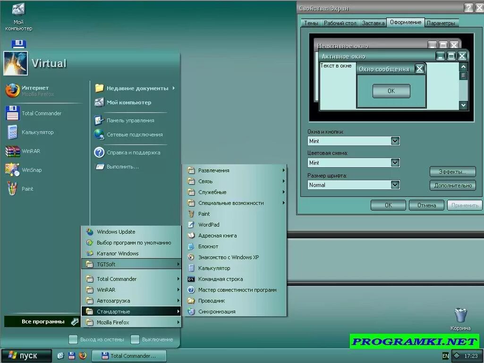
Task: Click Total Commander floppy quick launch icon
Action: tap(72, 355)
